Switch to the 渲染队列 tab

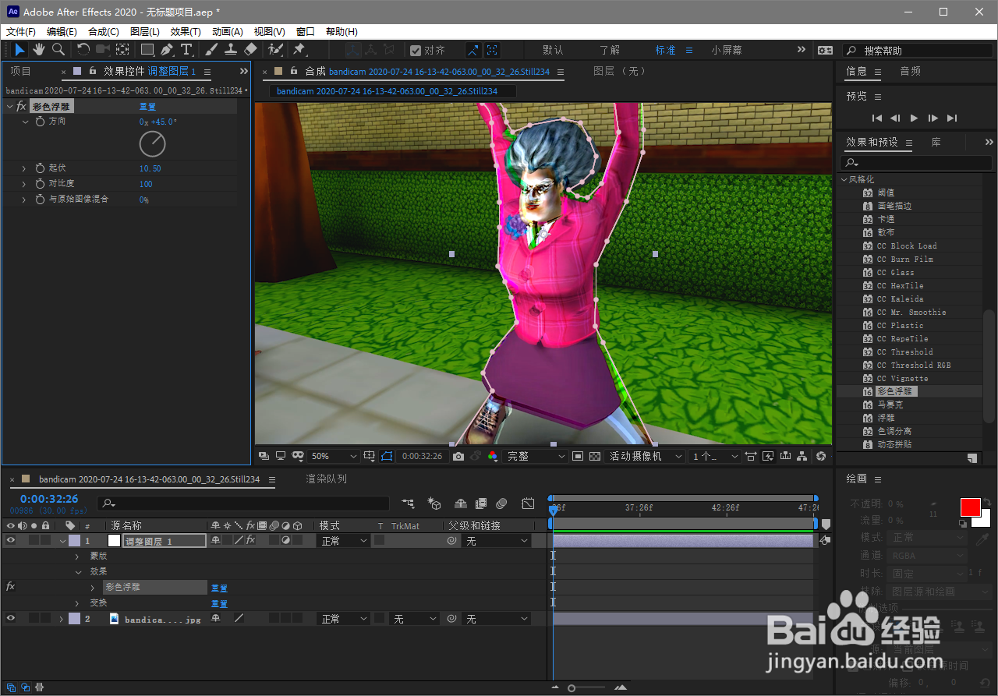coord(326,479)
